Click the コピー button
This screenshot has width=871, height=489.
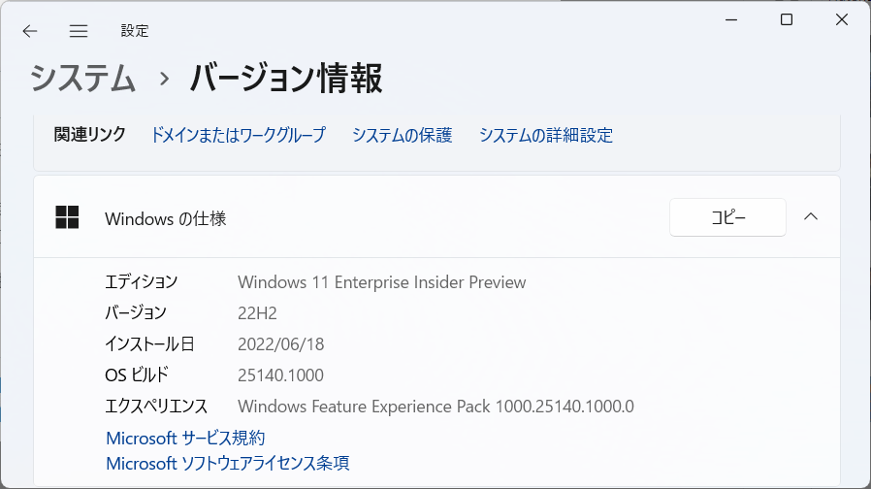point(727,217)
